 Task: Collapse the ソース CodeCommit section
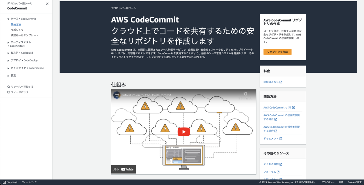[8, 19]
